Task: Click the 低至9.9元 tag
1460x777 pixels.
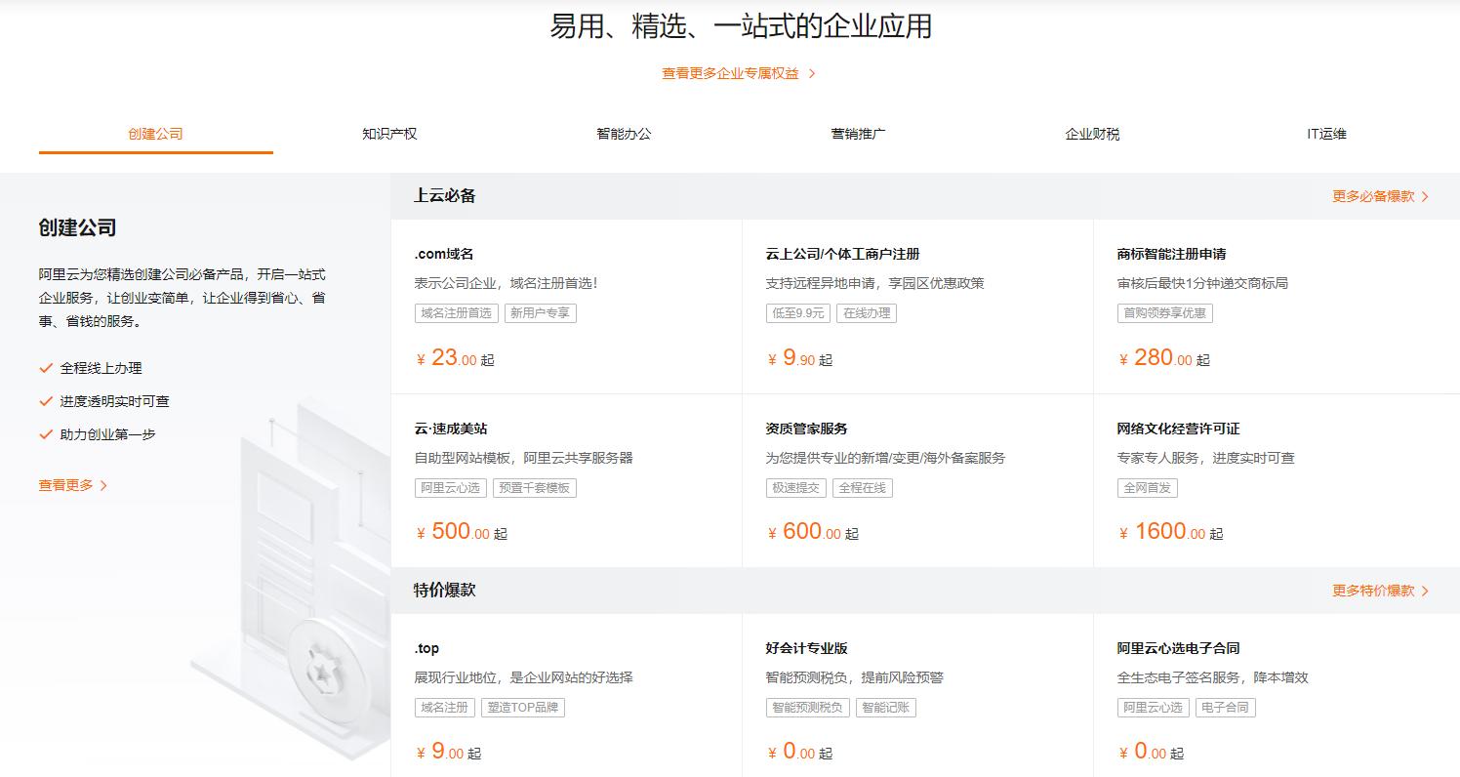Action: tap(798, 313)
